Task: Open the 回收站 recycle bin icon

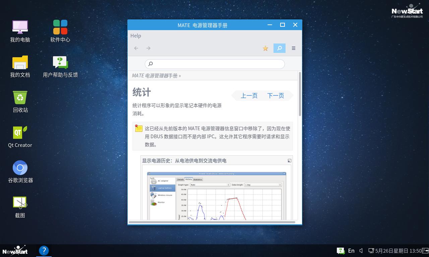Action: [x=20, y=102]
